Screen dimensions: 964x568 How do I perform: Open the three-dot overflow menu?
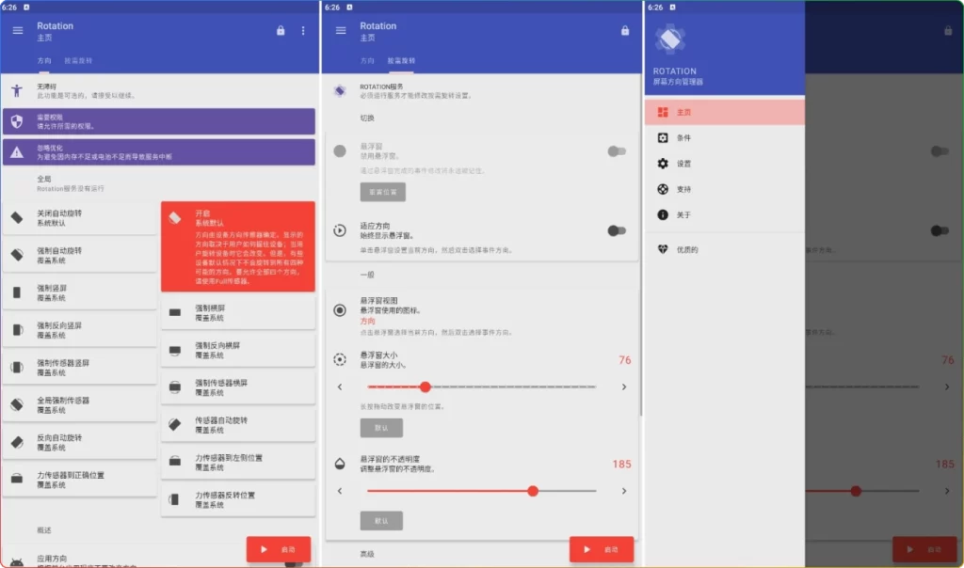[x=302, y=30]
